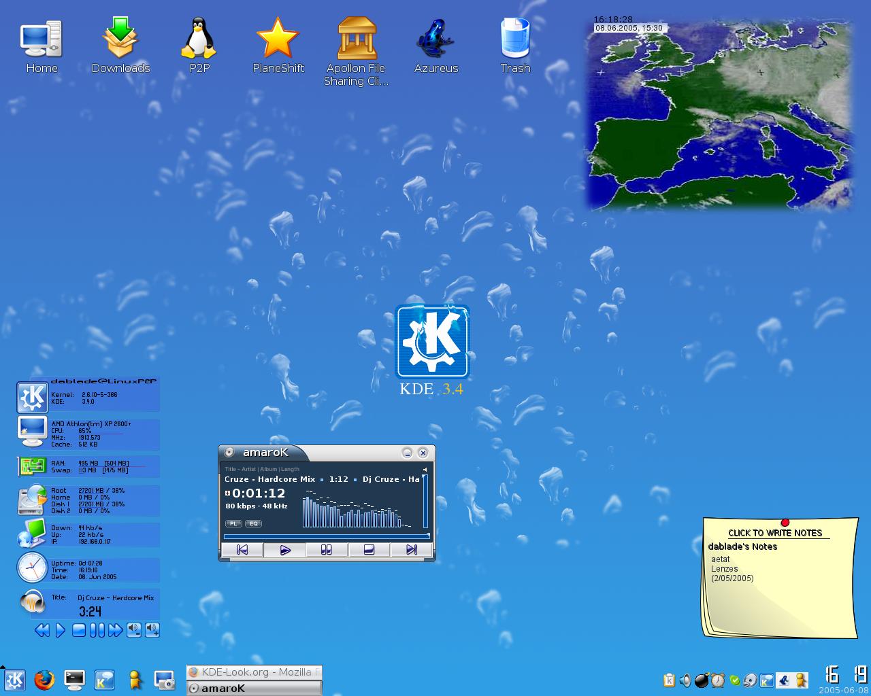The image size is (871, 696).
Task: Click the green checkmark tray icon
Action: pyautogui.click(x=735, y=680)
